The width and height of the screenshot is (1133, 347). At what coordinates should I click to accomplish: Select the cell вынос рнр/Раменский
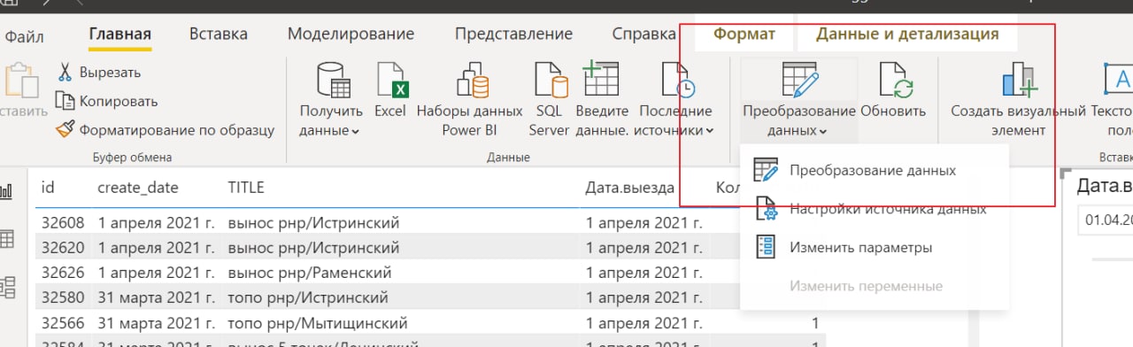pyautogui.click(x=310, y=272)
